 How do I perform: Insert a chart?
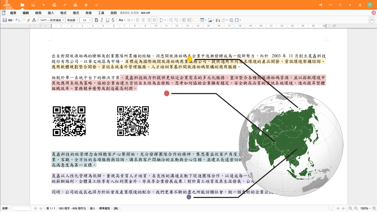point(218,20)
